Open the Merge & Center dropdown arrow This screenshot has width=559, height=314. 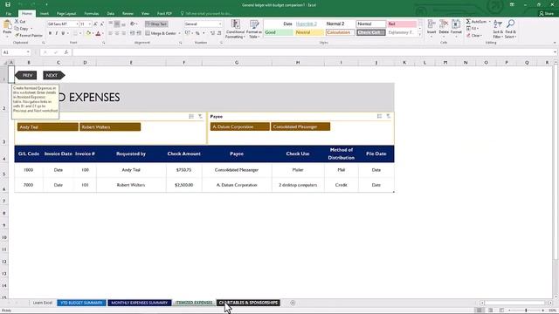179,33
